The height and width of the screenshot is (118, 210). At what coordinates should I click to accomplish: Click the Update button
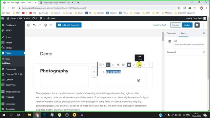coord(187,25)
